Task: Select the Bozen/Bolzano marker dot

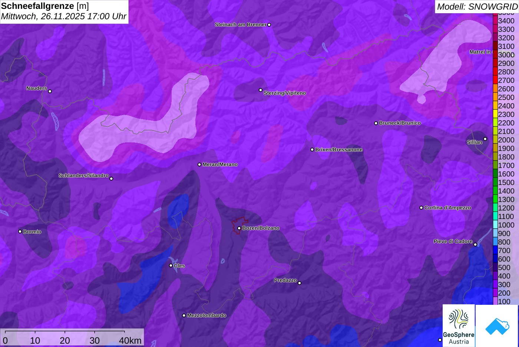Action: tap(239, 228)
